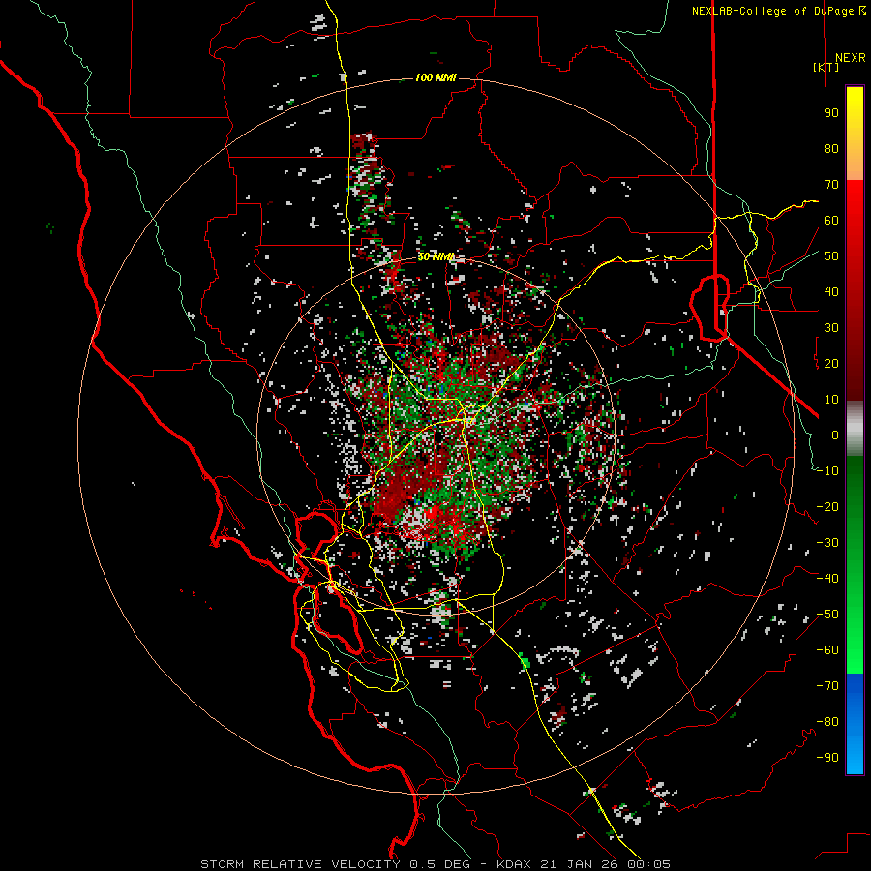Click the 70 value on the velocity scale
The height and width of the screenshot is (871, 871).
(831, 185)
